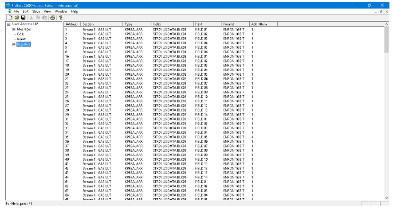
Task: Open the Window menu
Action: tap(61, 12)
